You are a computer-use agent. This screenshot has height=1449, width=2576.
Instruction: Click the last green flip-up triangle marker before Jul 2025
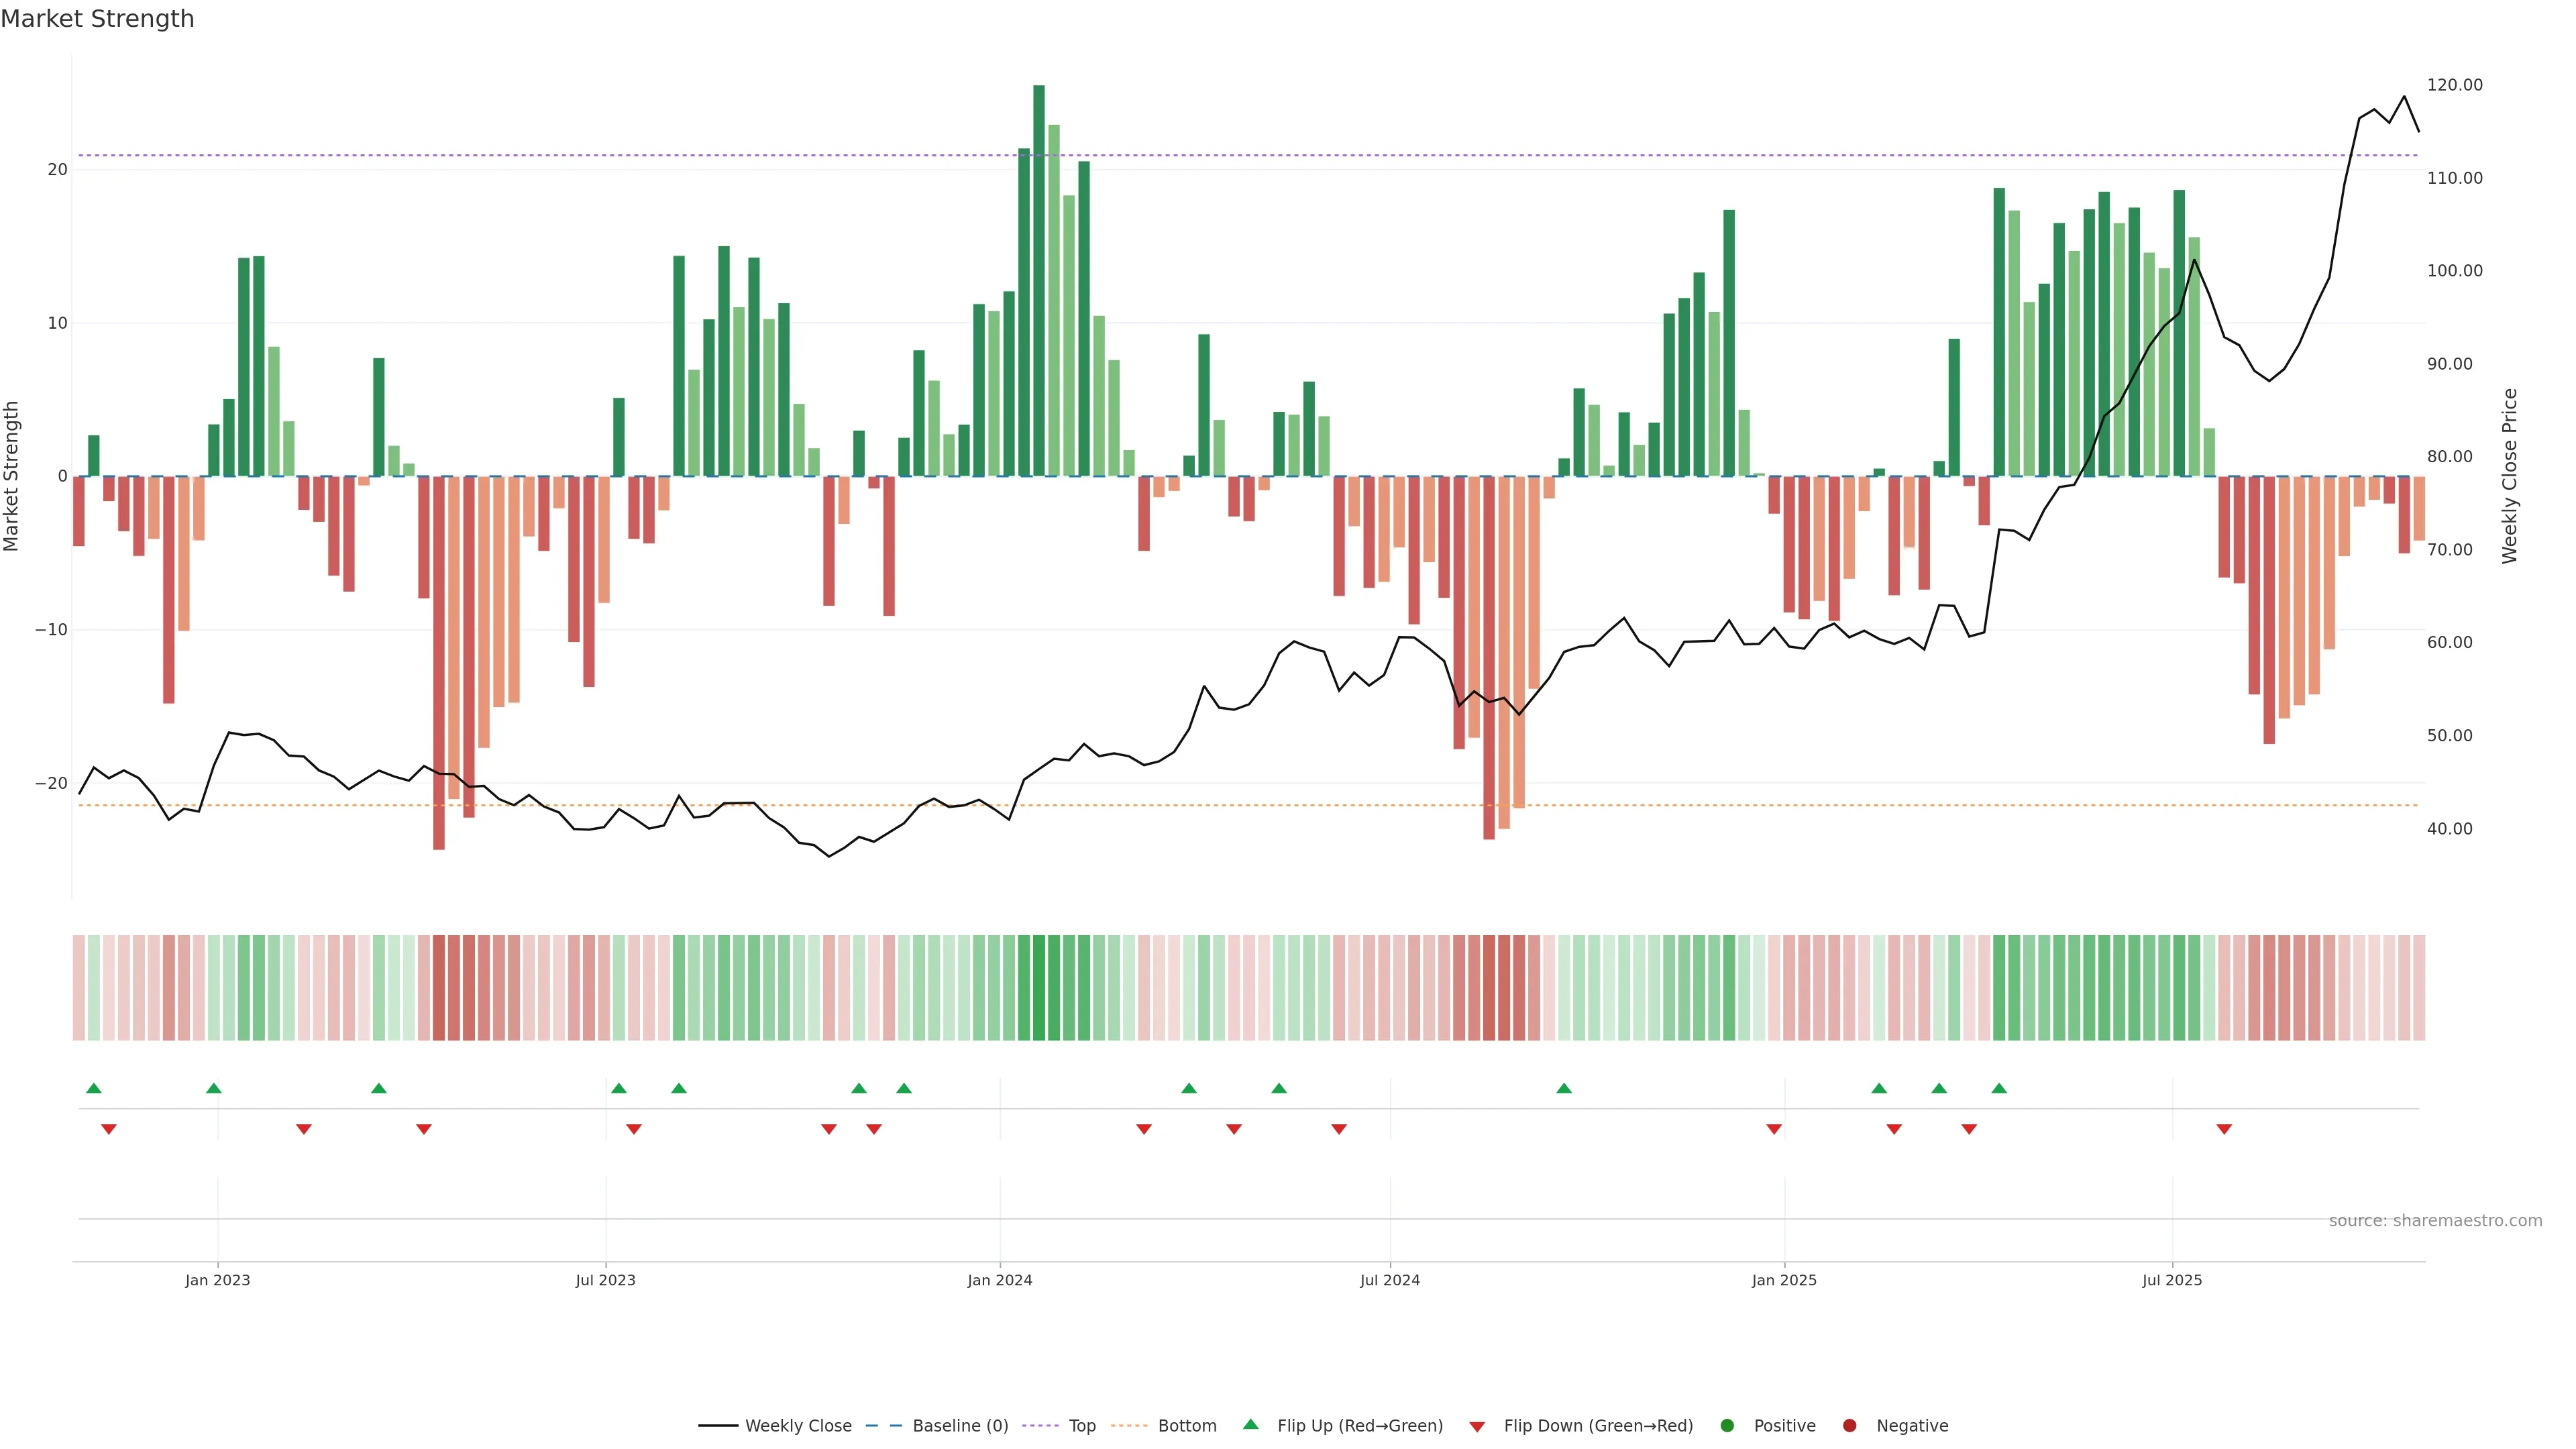[1999, 1088]
